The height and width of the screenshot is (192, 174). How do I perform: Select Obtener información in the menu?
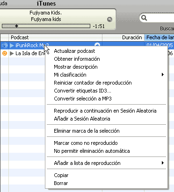pos(106,59)
